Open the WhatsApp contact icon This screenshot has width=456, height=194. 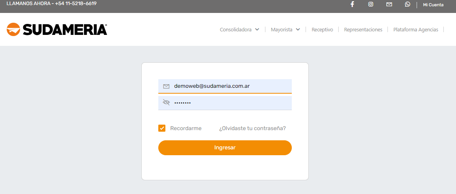(408, 4)
